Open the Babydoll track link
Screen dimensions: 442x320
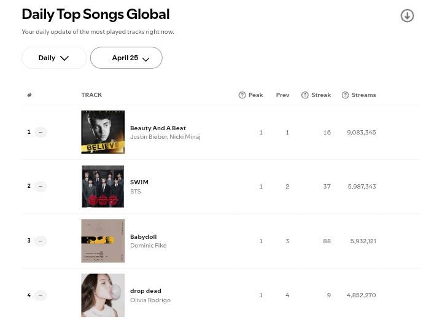tap(143, 236)
